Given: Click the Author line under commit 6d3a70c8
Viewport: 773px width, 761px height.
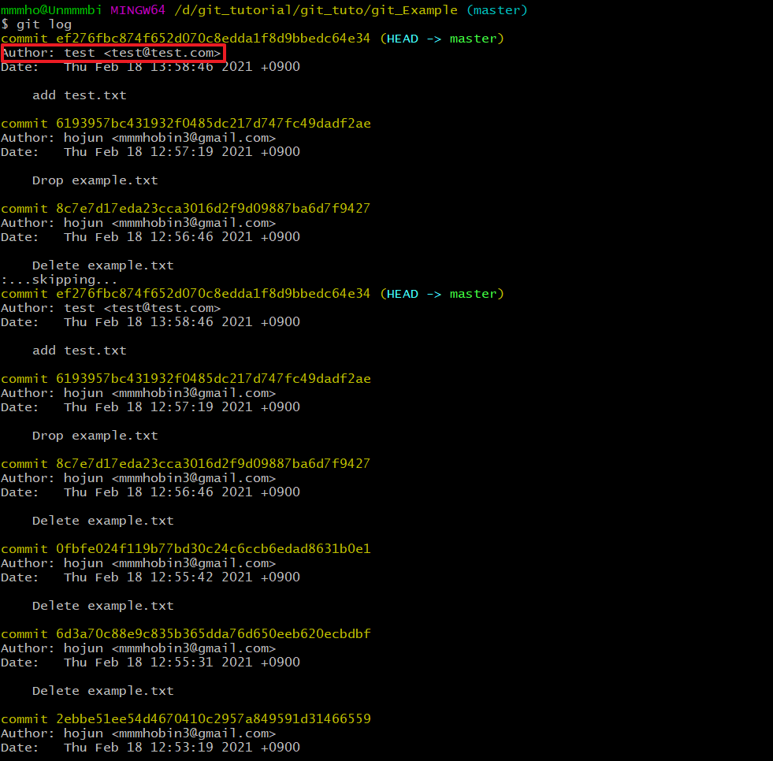Looking at the screenshot, I should 138,648.
